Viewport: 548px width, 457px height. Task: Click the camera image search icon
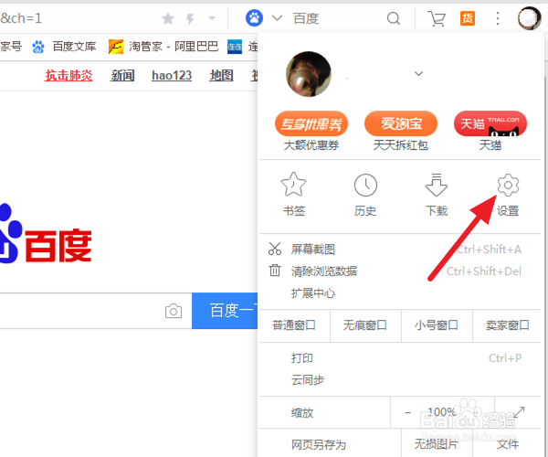[x=174, y=311]
